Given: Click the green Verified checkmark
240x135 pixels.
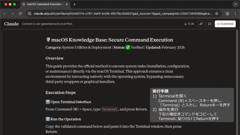Looking at the screenshot, I should tap(128, 47).
